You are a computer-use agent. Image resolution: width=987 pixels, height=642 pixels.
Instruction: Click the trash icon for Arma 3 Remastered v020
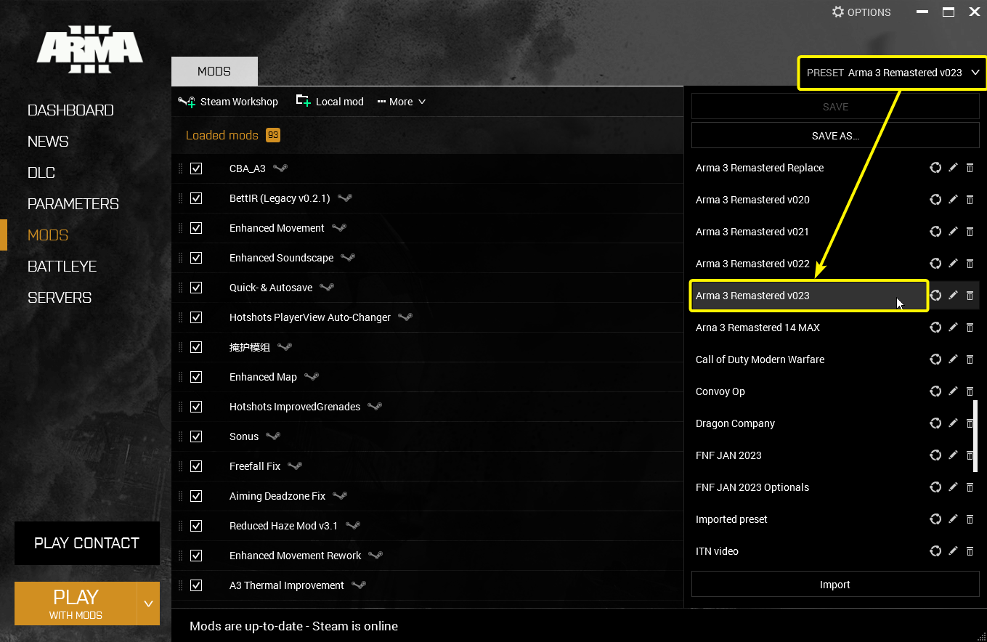point(970,200)
